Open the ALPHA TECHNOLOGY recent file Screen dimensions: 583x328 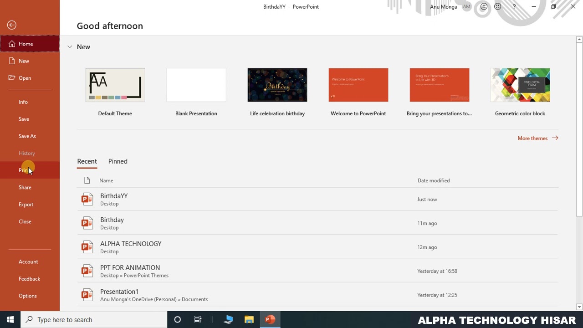(x=317, y=247)
